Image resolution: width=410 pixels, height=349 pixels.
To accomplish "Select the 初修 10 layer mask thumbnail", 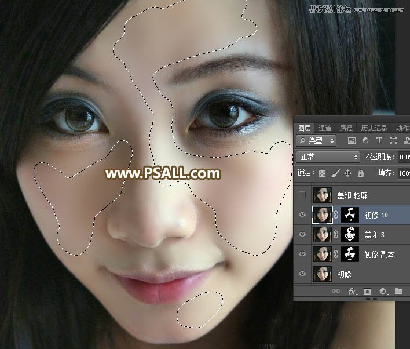I will (350, 215).
